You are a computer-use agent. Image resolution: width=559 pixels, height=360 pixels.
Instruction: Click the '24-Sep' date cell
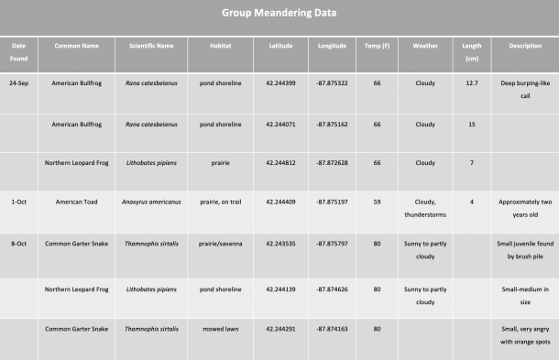point(18,83)
